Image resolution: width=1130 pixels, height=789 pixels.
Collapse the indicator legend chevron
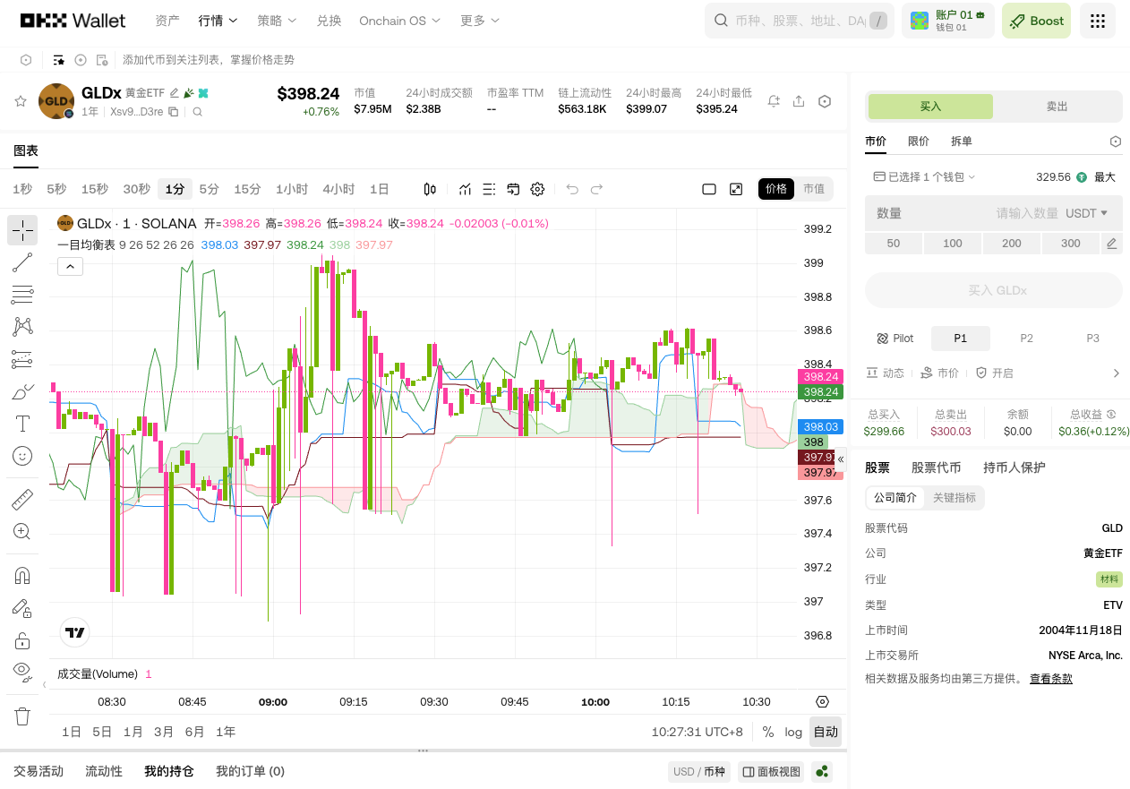70,266
